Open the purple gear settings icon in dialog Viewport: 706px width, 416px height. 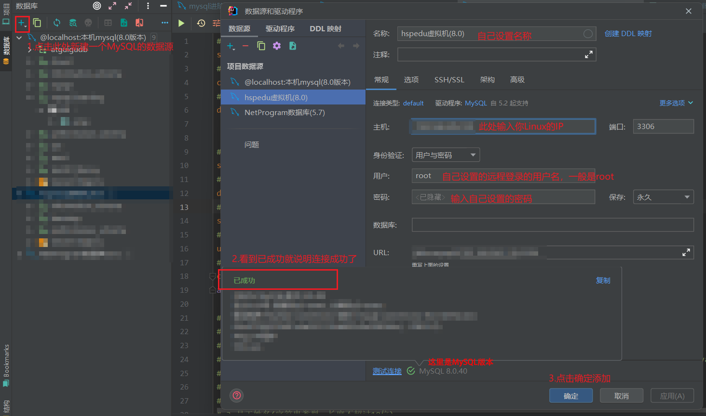(277, 46)
